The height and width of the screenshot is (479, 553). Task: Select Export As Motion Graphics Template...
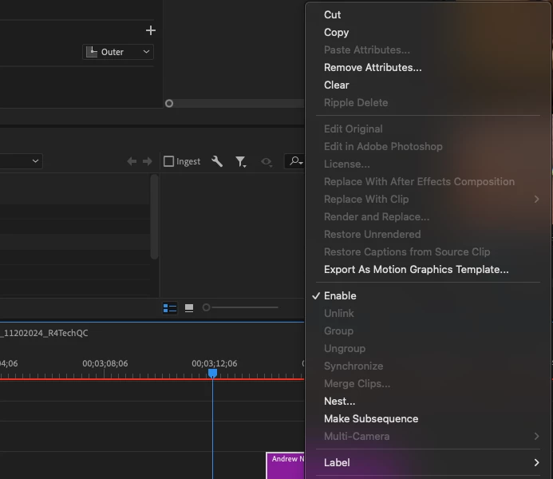[417, 270]
